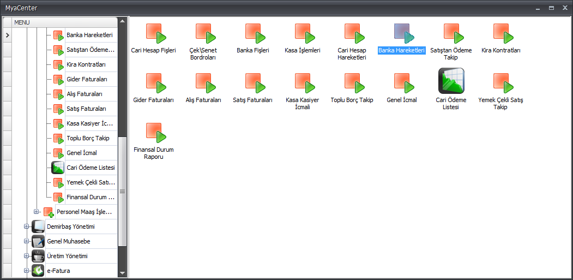
Task: Open Toplu Borç Takip icon in main panel
Action: [355, 83]
